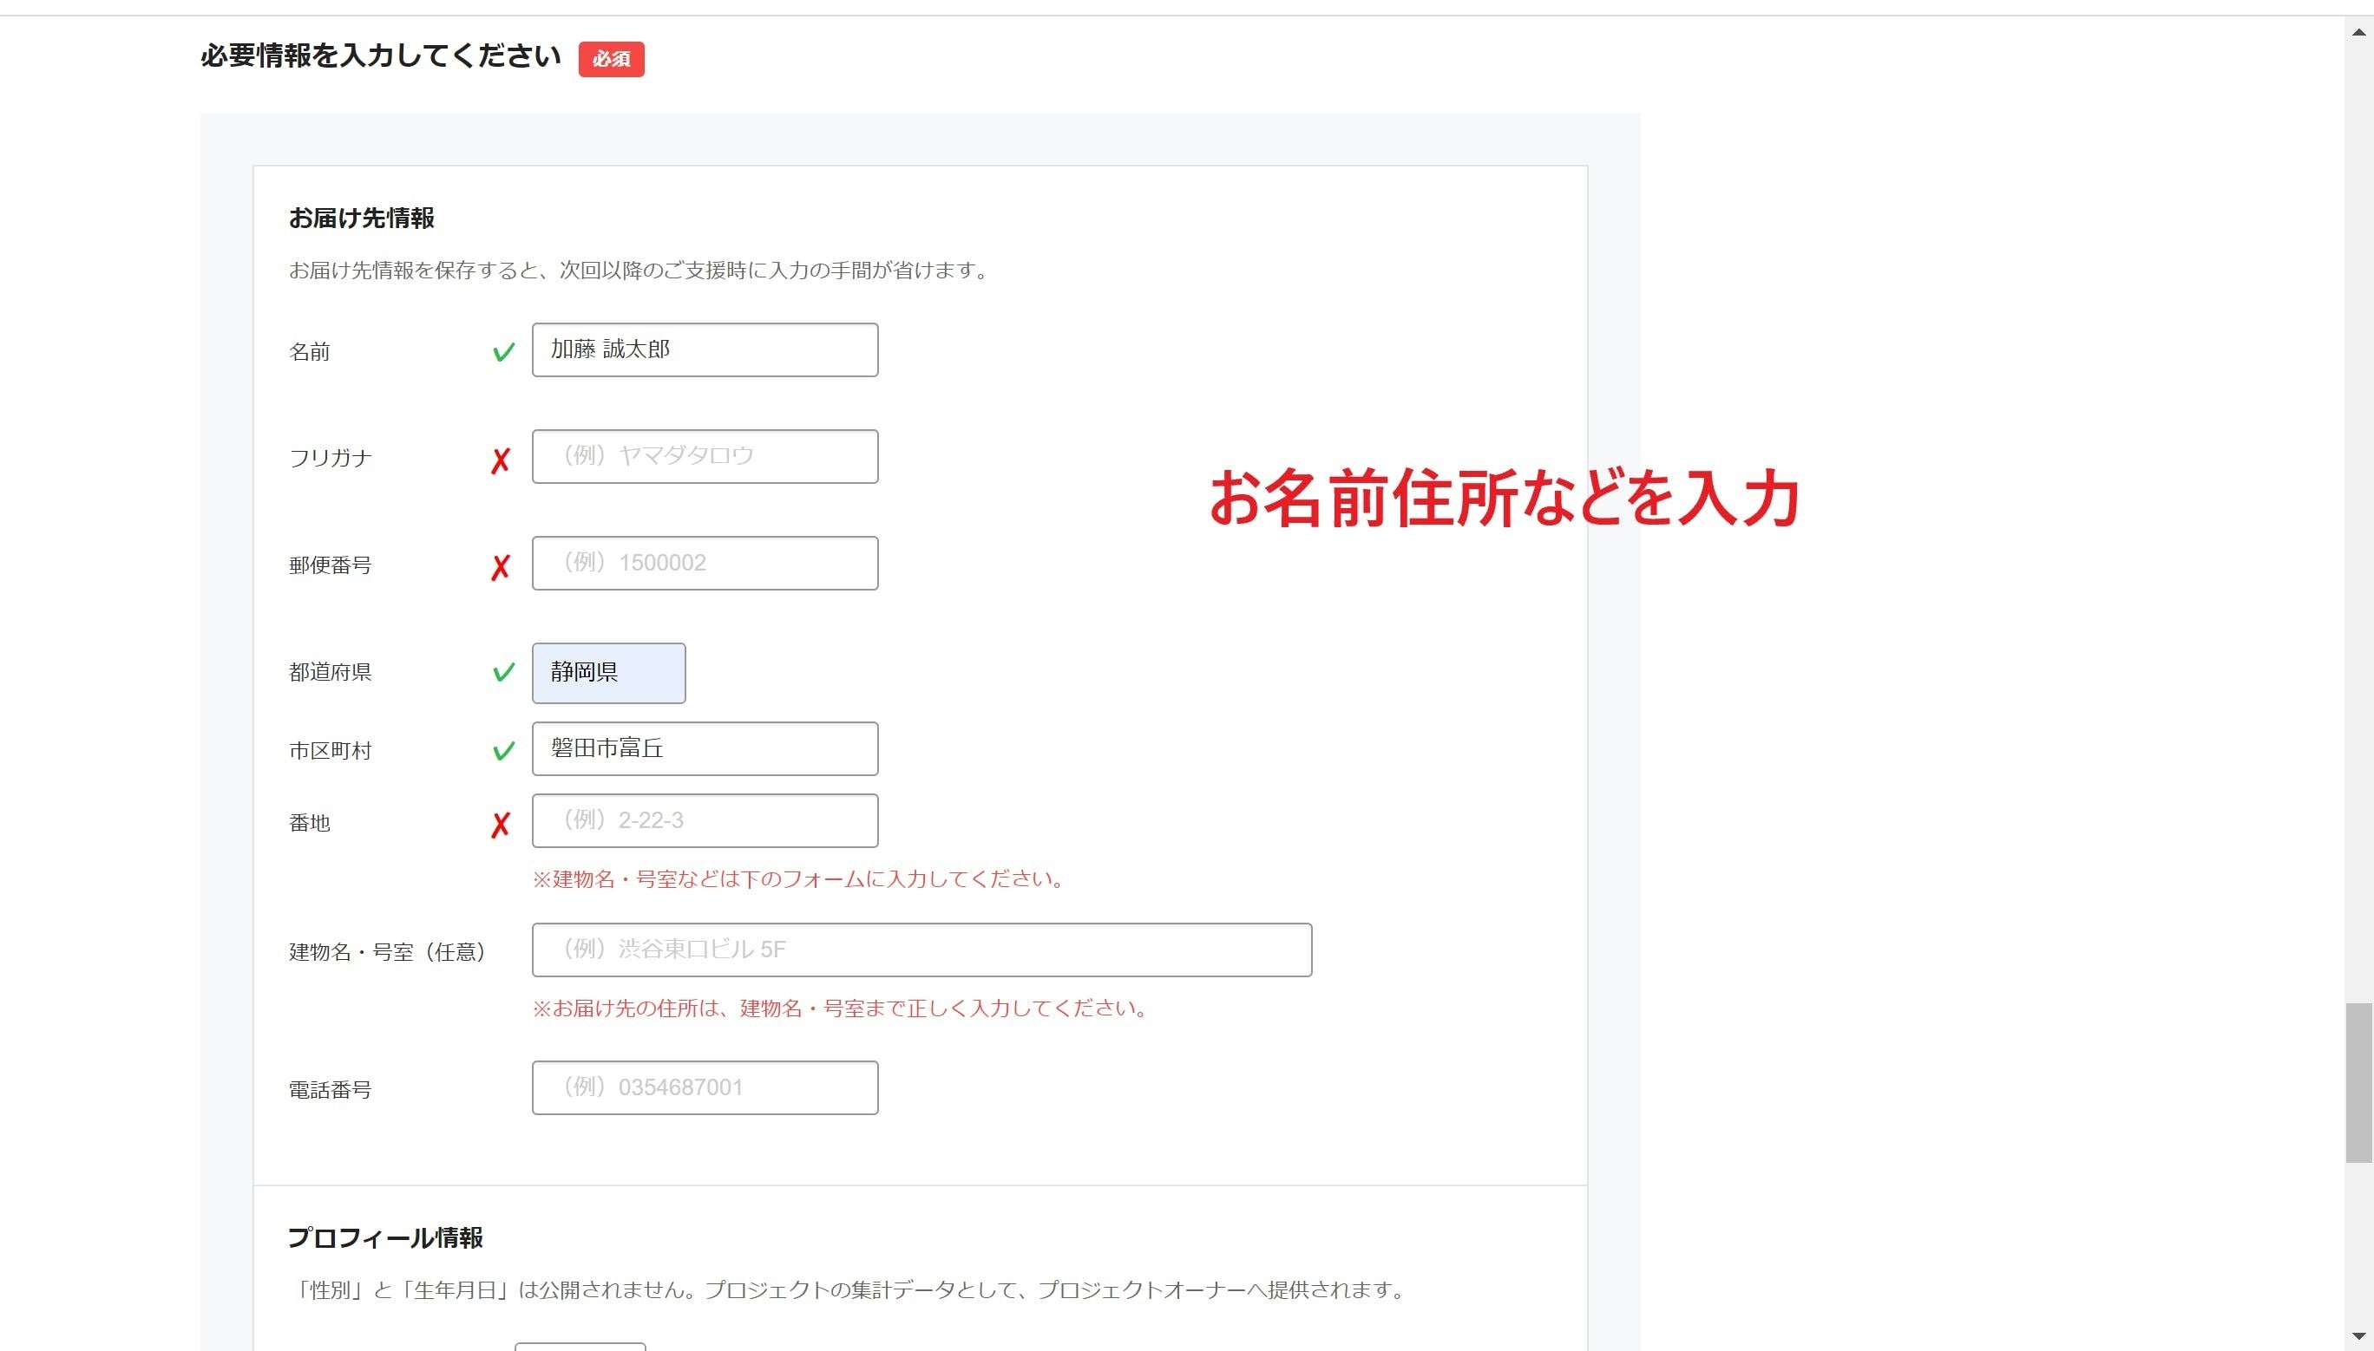Click the scrollbar down arrow

[x=2358, y=1336]
